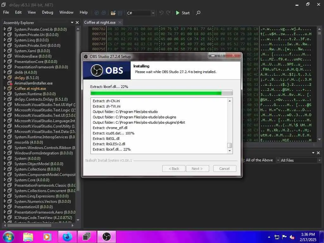Click the System.Private.Xml assembly icon

click(10, 45)
